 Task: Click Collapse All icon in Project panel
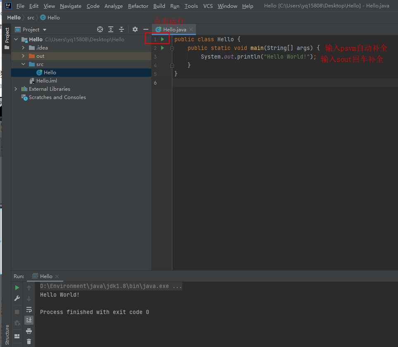pyautogui.click(x=122, y=29)
